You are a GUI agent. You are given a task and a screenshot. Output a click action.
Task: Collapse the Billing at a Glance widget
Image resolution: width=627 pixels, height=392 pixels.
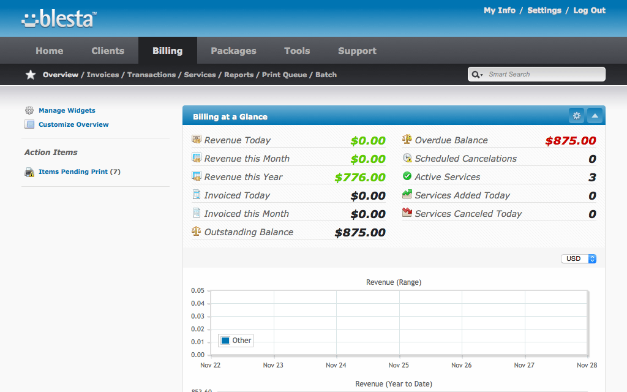pos(595,116)
